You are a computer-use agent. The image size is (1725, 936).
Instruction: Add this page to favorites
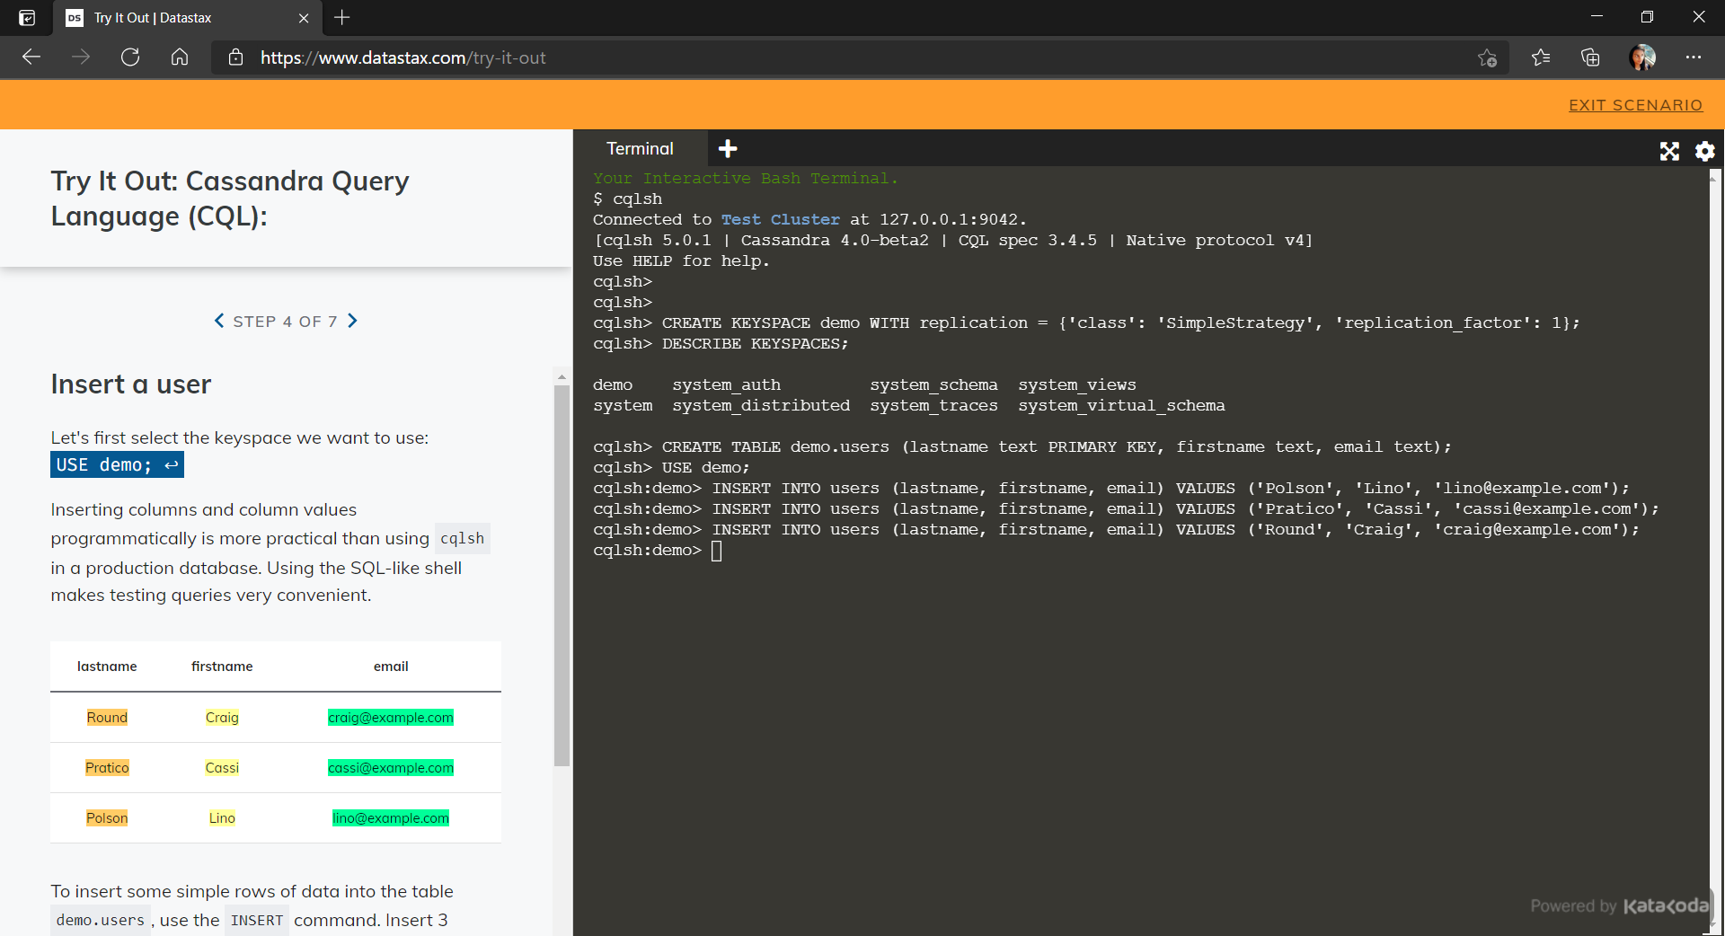[x=1487, y=57]
